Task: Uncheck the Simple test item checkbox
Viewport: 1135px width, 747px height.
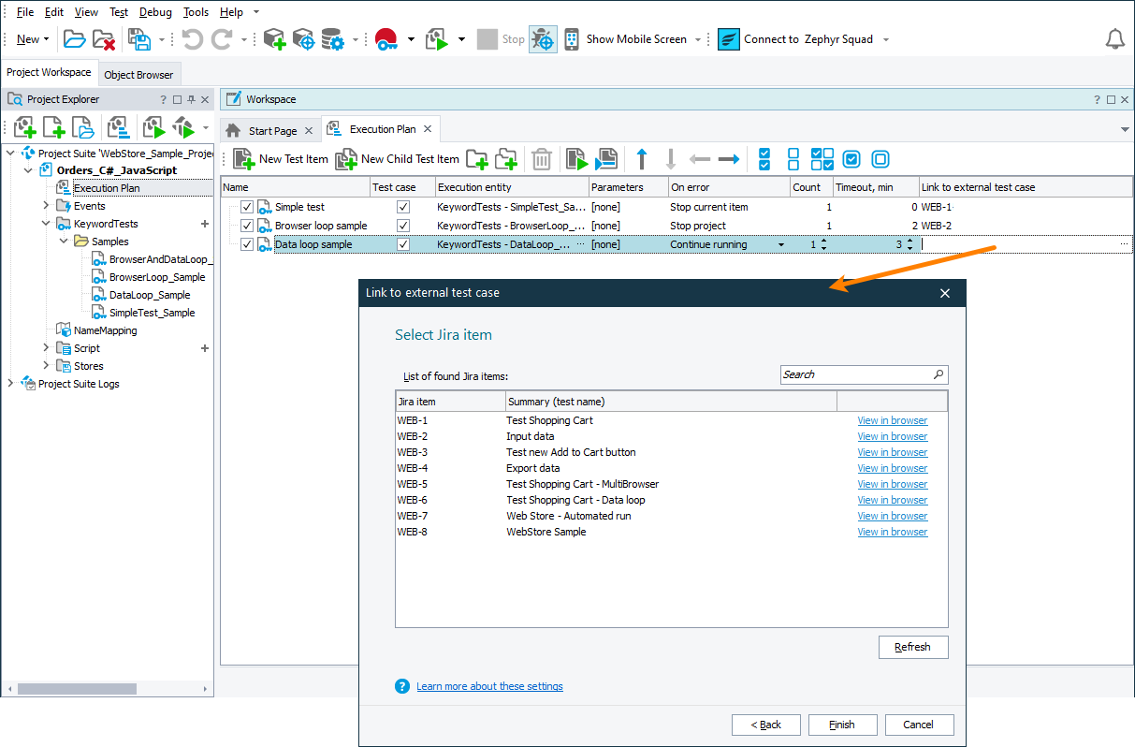Action: [247, 207]
